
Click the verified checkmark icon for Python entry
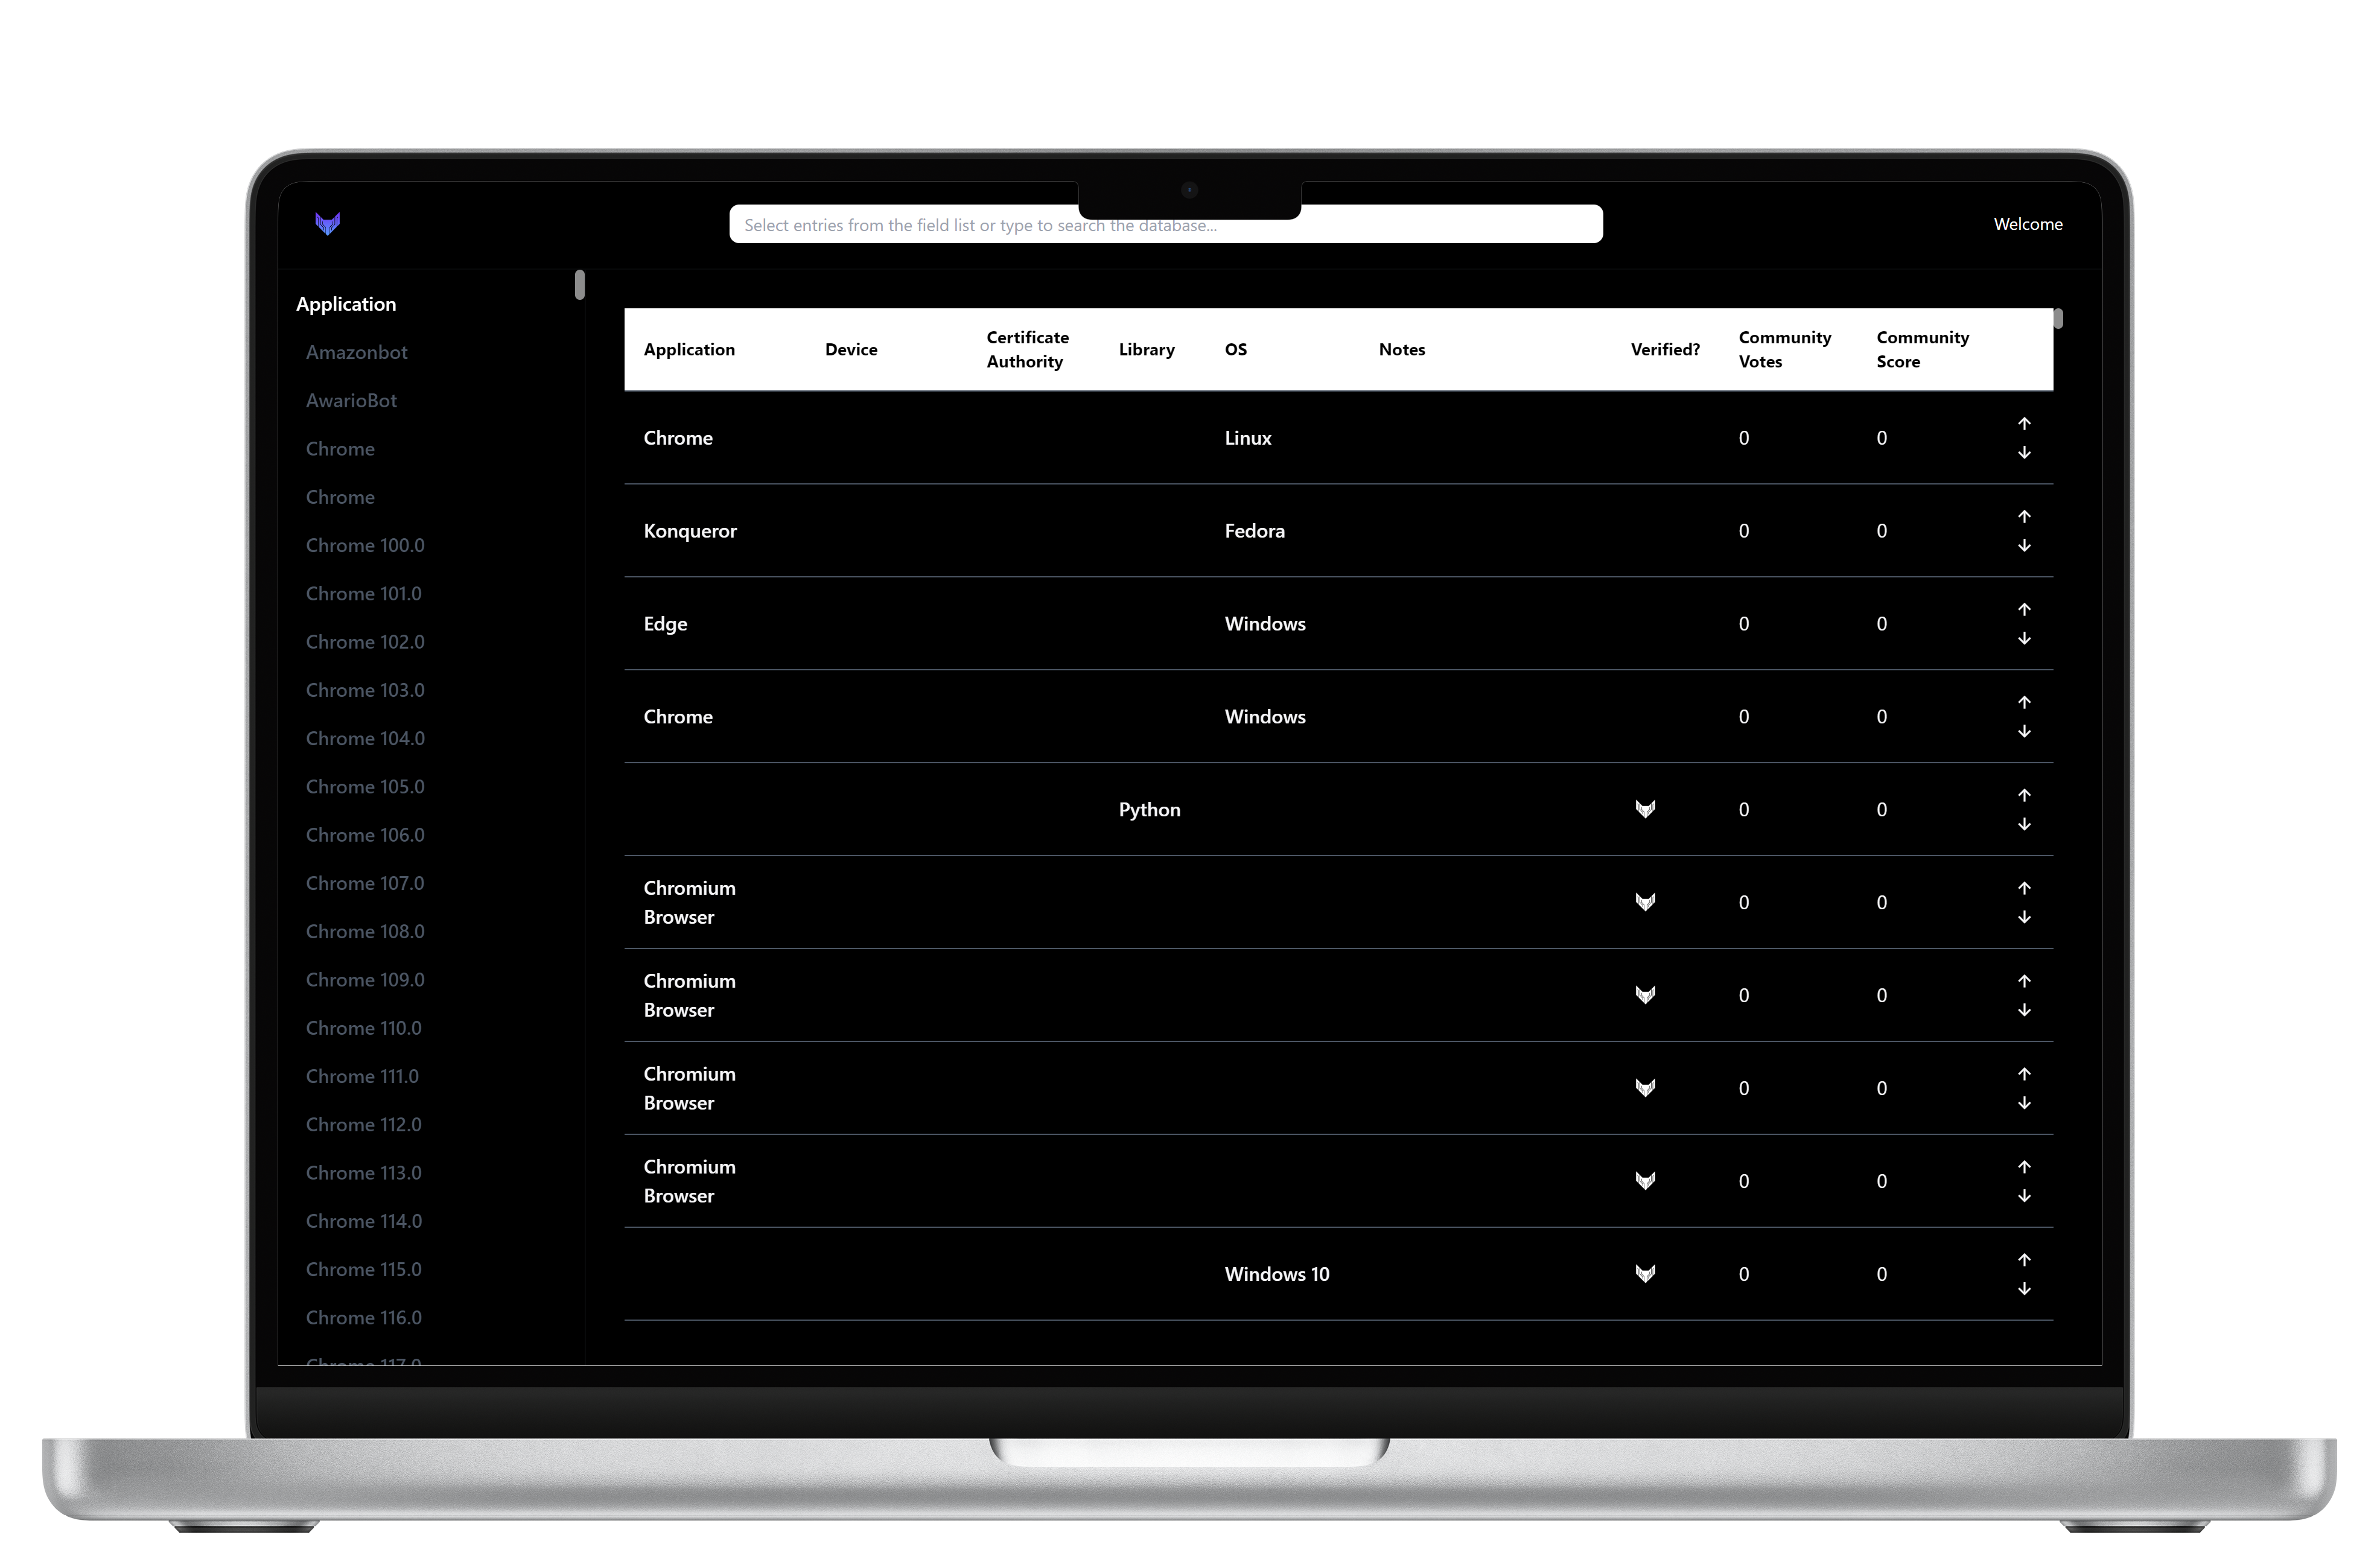click(1644, 808)
